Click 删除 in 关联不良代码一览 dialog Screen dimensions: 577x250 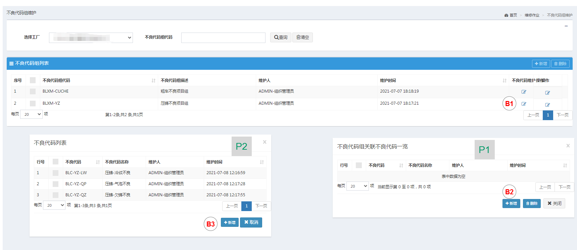pos(532,203)
